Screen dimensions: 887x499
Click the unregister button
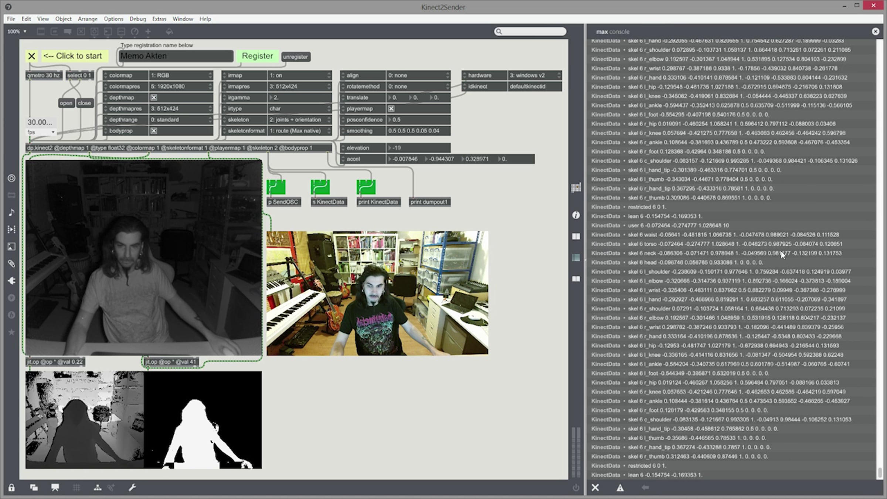[295, 57]
